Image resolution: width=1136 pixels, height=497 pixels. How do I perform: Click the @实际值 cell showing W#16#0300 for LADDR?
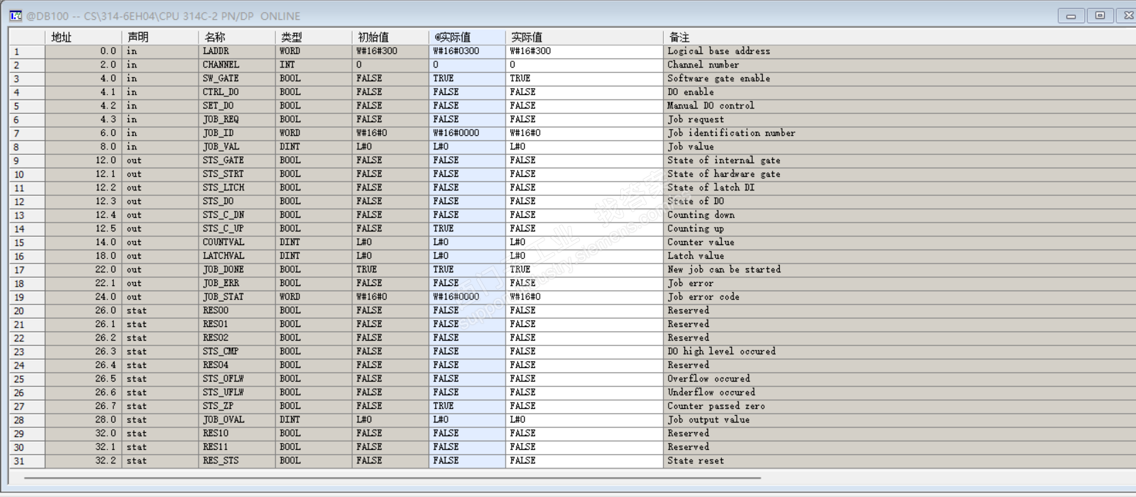(467, 51)
